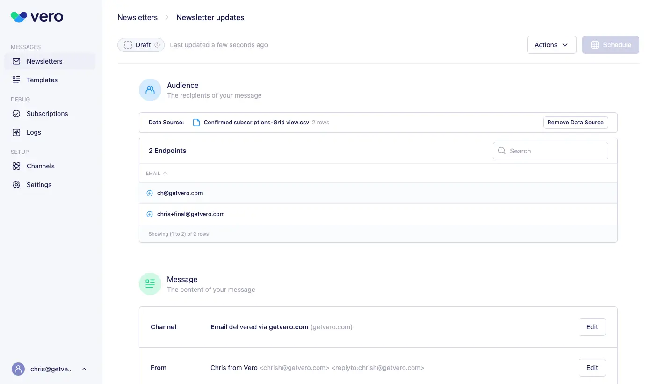Click the search magnifier in the Endpoints panel
The image size is (651, 384).
pos(502,151)
